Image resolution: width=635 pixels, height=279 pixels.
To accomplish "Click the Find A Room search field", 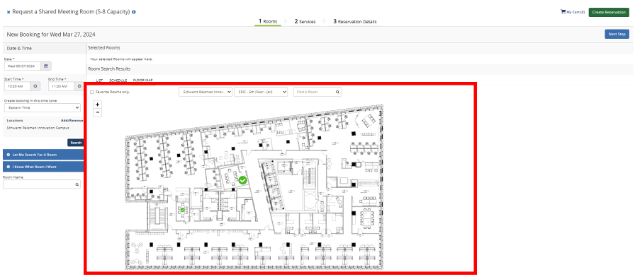I will pyautogui.click(x=315, y=92).
